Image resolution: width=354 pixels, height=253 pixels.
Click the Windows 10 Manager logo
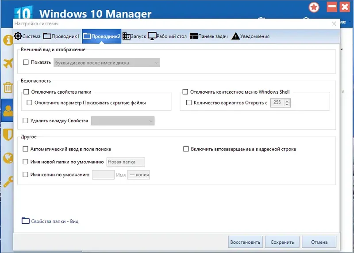click(23, 12)
